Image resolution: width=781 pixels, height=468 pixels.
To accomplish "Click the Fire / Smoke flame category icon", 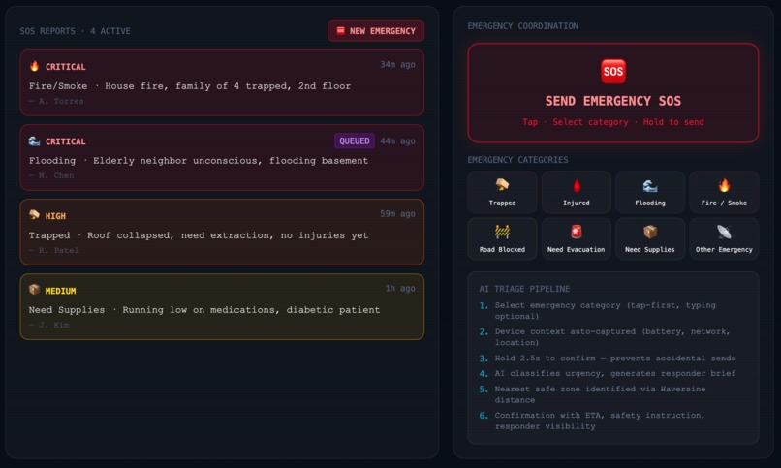I will point(724,185).
